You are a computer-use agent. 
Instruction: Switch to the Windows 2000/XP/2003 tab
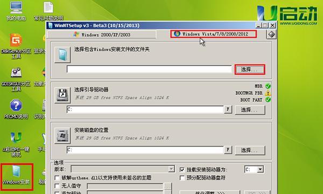[x=102, y=34]
